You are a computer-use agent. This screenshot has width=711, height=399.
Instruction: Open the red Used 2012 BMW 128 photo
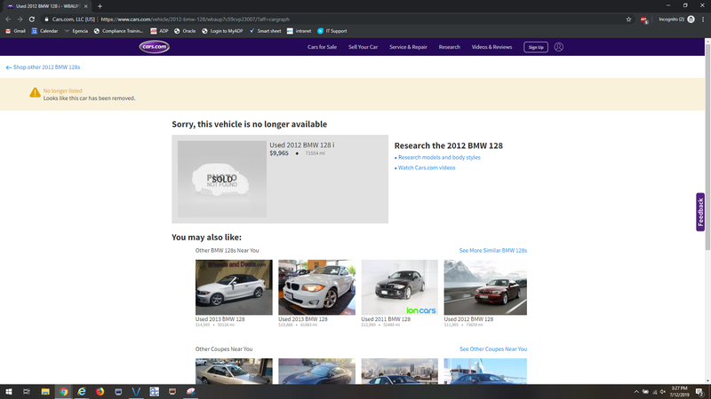tap(485, 287)
